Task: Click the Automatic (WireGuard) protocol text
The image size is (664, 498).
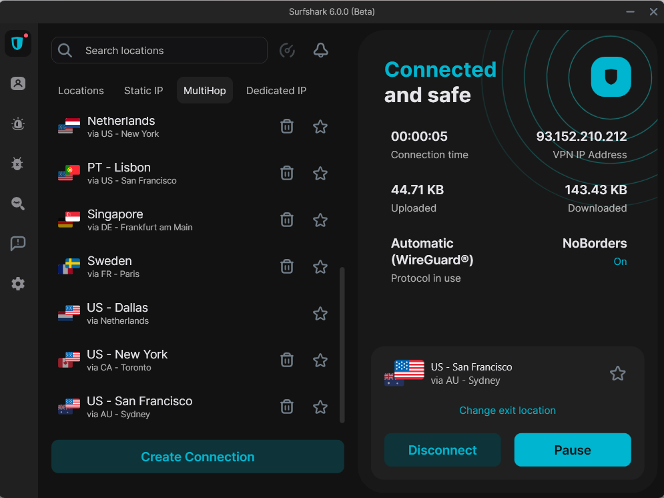Action: [x=432, y=252]
